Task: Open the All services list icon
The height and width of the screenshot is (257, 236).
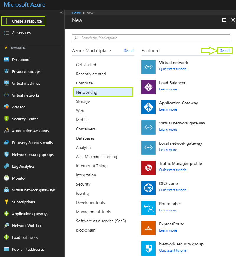Action: (x=6, y=33)
